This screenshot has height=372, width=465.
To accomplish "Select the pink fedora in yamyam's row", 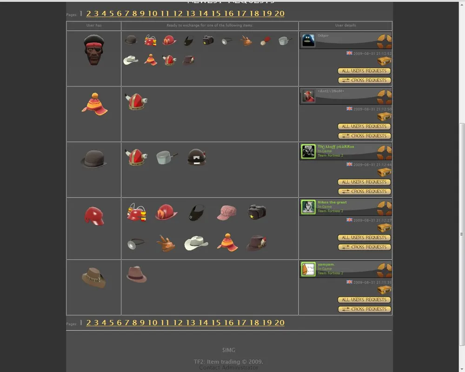I will pos(136,274).
